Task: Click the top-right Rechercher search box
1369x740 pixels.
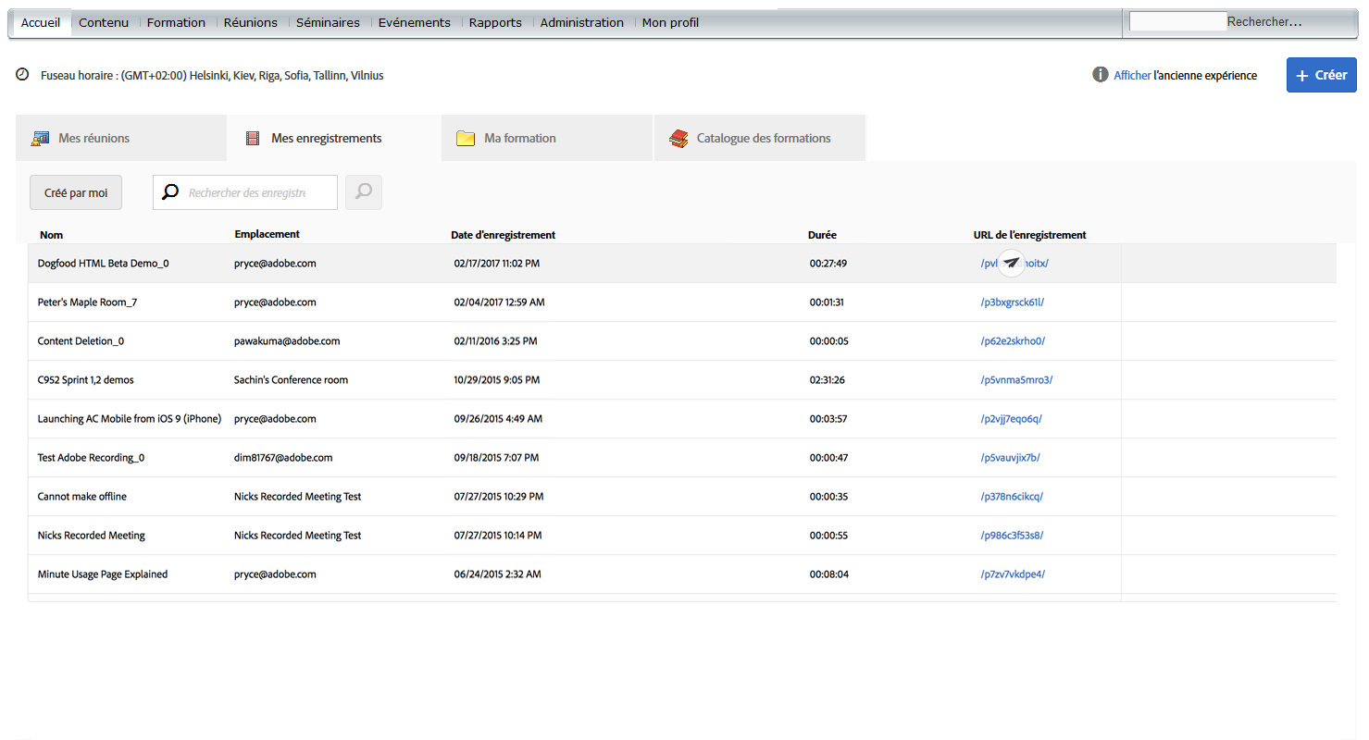Action: (x=1176, y=20)
